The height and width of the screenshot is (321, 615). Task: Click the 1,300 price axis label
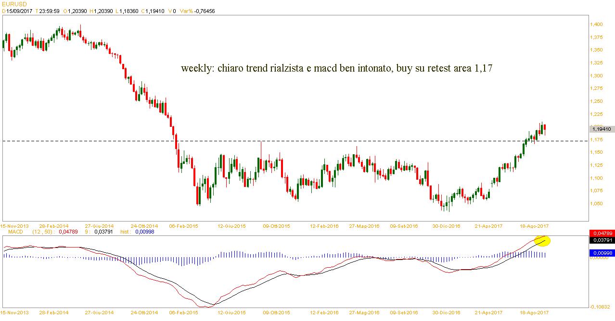point(597,75)
